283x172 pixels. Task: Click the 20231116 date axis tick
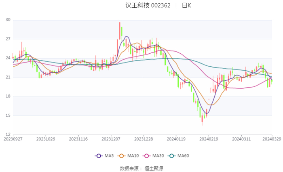coord(78,138)
